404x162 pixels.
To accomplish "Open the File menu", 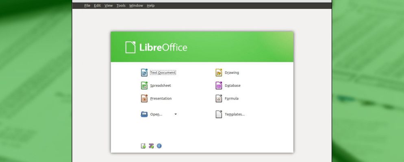I will [87, 5].
